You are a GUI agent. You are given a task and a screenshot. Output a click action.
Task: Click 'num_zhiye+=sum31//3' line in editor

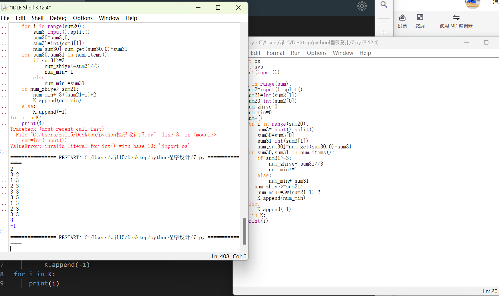[296, 164]
